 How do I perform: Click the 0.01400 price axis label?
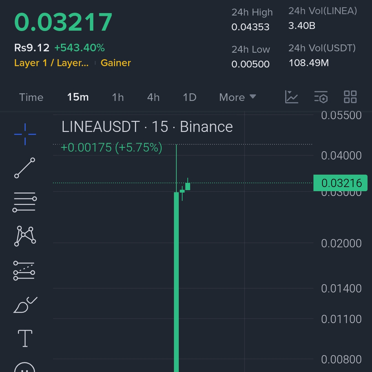[341, 289]
